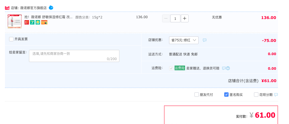The height and width of the screenshot is (124, 289).
Task: Click the green shopping bag service badge
Action: point(38,23)
